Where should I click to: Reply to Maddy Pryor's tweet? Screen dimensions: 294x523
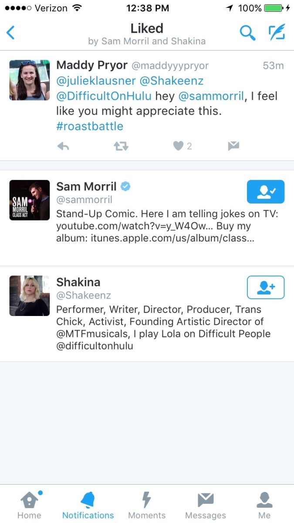pos(63,146)
